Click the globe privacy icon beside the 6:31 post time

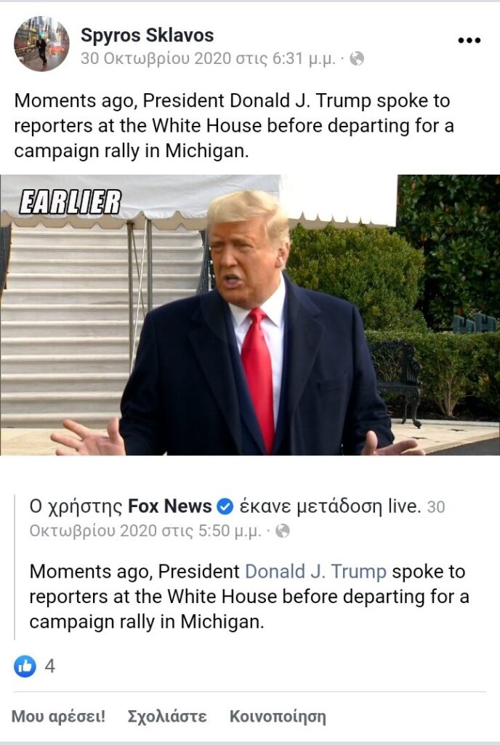[x=357, y=58]
